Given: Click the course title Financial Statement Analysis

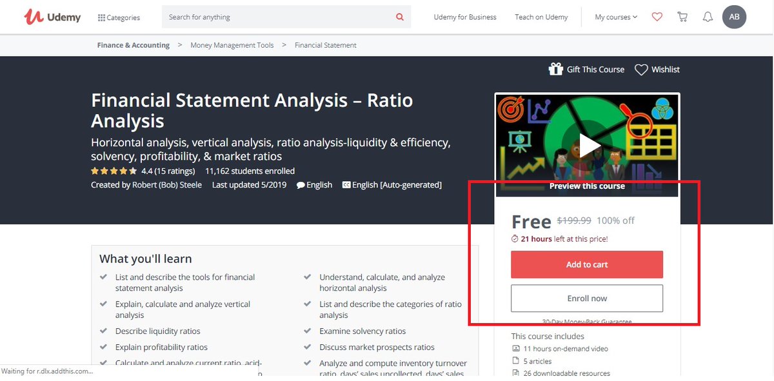Looking at the screenshot, I should 252,110.
